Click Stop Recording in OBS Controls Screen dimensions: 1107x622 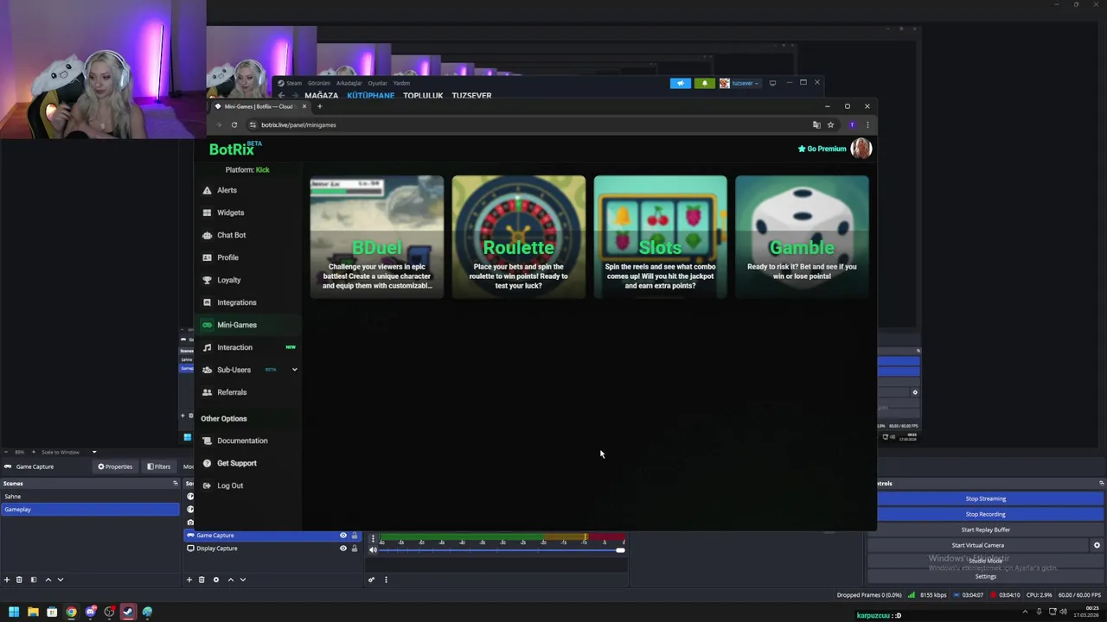pyautogui.click(x=986, y=514)
